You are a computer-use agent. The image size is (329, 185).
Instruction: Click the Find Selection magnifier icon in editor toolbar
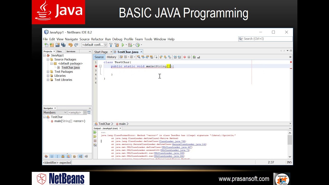tap(139, 57)
